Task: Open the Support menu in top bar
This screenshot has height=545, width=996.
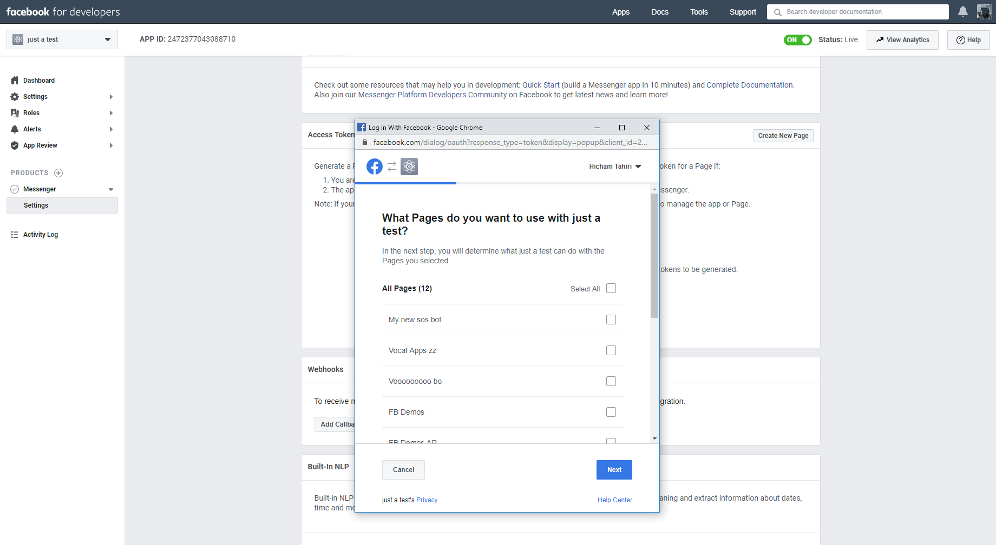Action: point(743,12)
